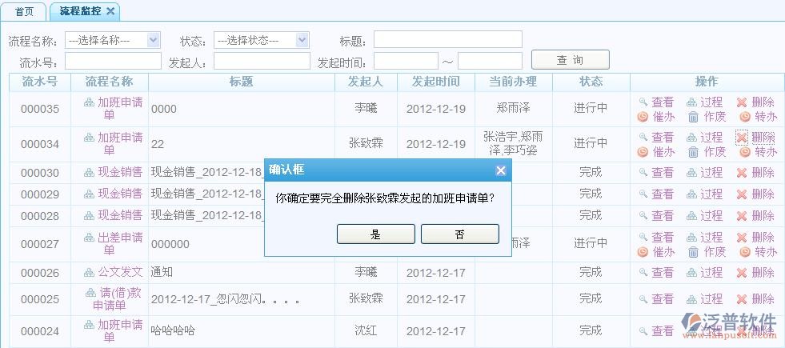Click 转办 icon for record 000027
Image resolution: width=785 pixels, height=348 pixels.
tap(745, 252)
